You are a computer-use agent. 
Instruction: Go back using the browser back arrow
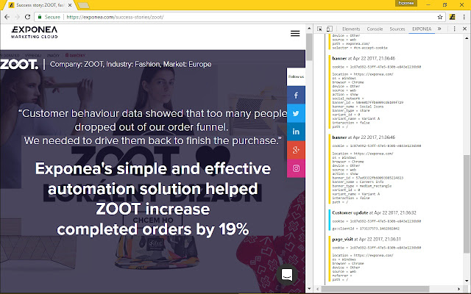point(7,17)
